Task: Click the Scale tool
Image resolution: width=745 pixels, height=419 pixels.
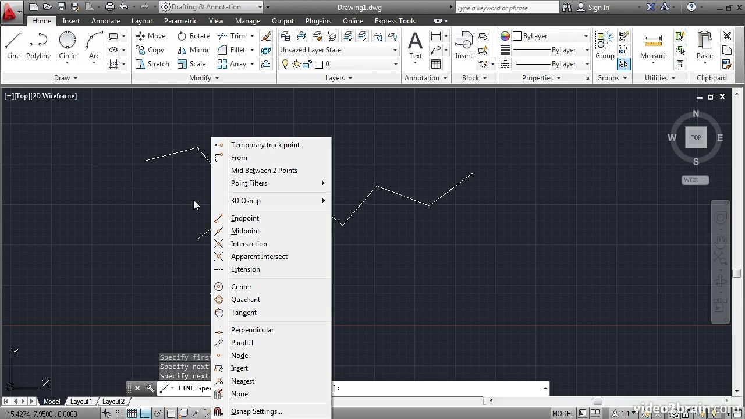Action: (x=191, y=64)
